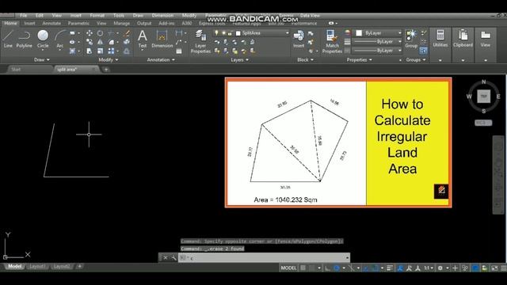The image size is (507, 285).
Task: Open the Manage ribbon tab
Action: click(121, 23)
